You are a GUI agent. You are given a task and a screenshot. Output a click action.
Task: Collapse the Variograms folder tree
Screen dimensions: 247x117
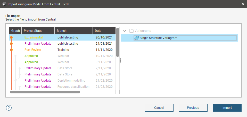[124, 31]
